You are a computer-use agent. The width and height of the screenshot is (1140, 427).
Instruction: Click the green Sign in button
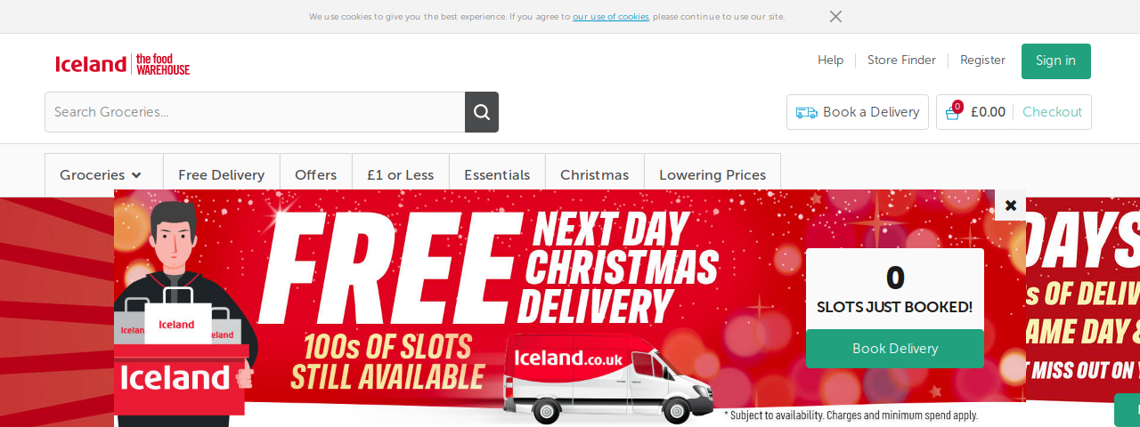tap(1056, 61)
